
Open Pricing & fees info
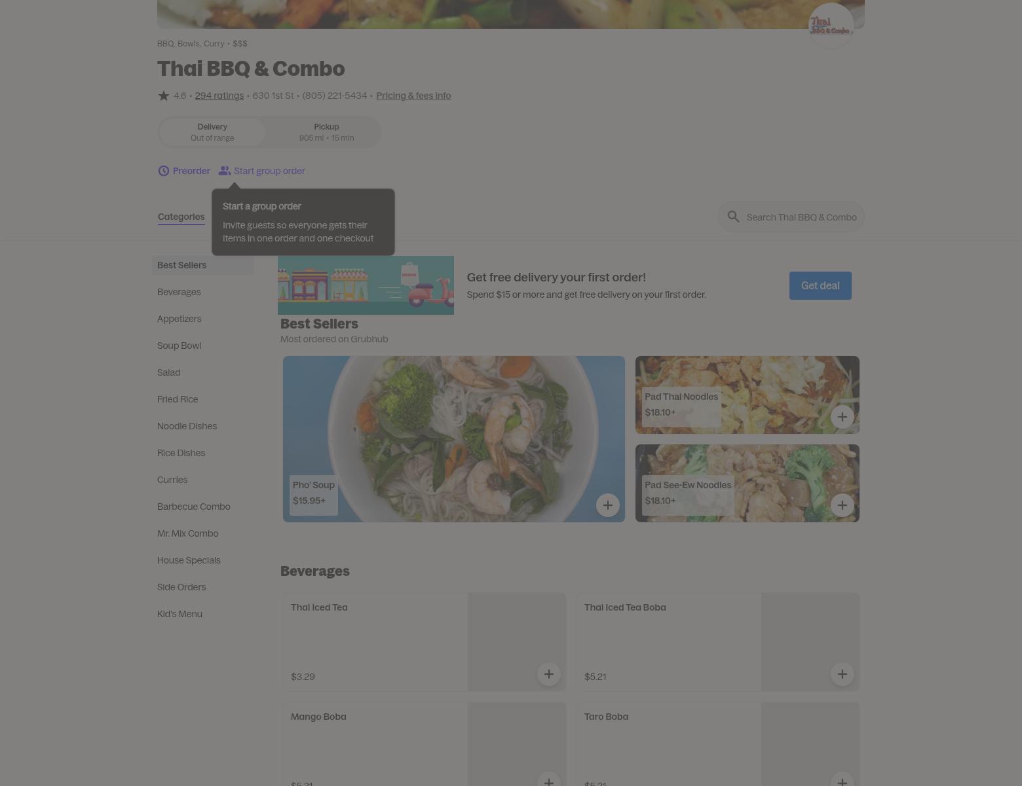point(413,96)
